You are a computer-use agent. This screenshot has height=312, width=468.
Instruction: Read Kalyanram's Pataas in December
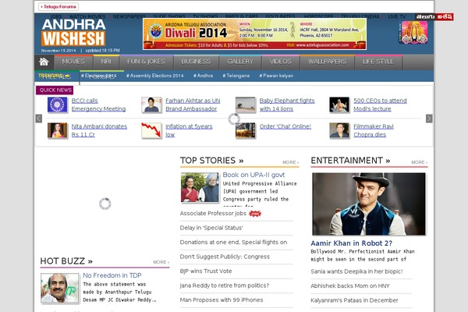click(354, 300)
